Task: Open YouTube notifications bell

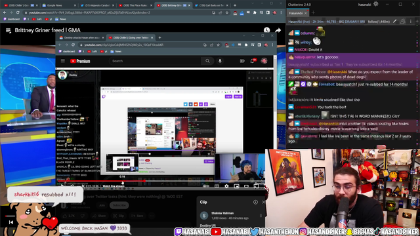Action: click(252, 61)
